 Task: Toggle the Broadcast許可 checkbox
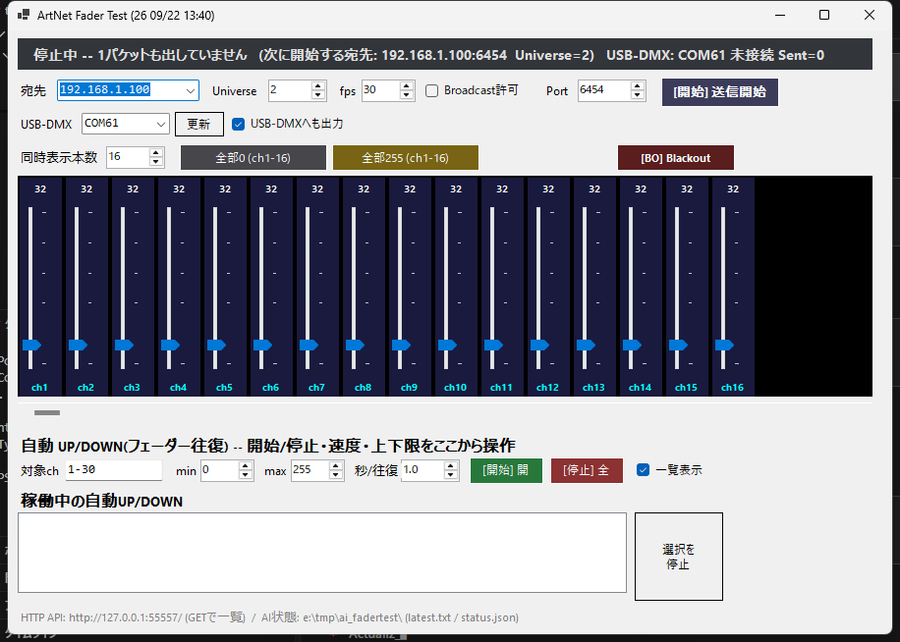pyautogui.click(x=431, y=90)
